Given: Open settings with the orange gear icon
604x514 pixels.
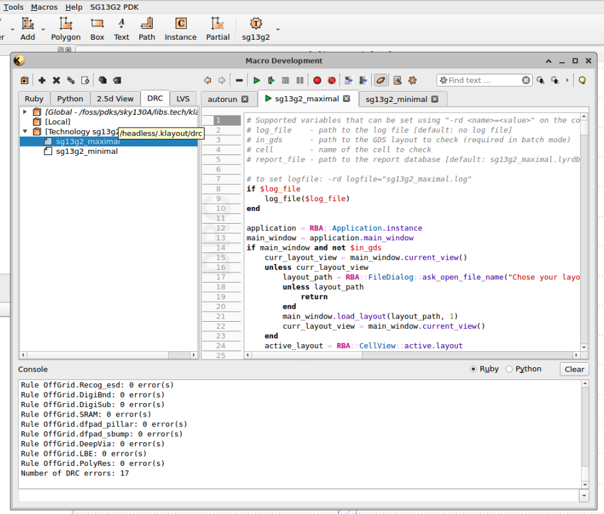Looking at the screenshot, I should [412, 80].
